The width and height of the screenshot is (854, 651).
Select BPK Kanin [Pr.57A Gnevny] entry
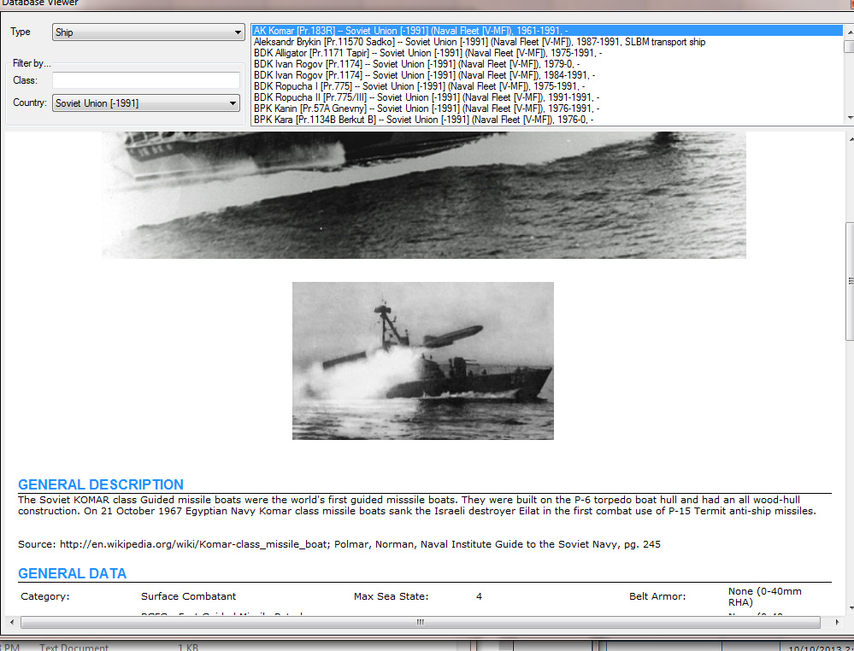[x=547, y=108]
